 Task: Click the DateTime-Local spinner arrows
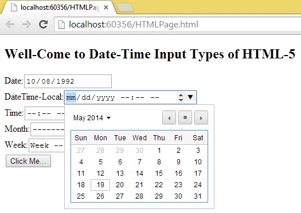pos(181,97)
